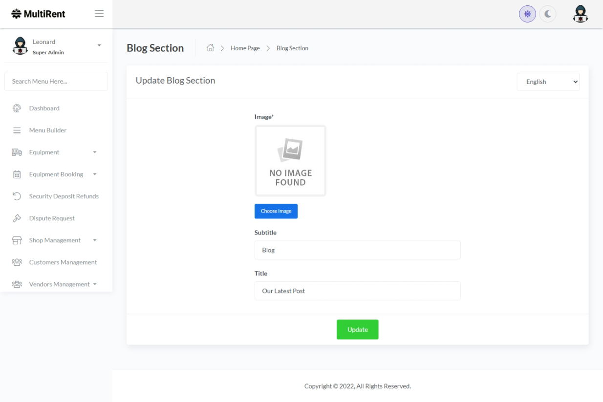
Task: Click the Equipment truck icon
Action: coord(17,152)
